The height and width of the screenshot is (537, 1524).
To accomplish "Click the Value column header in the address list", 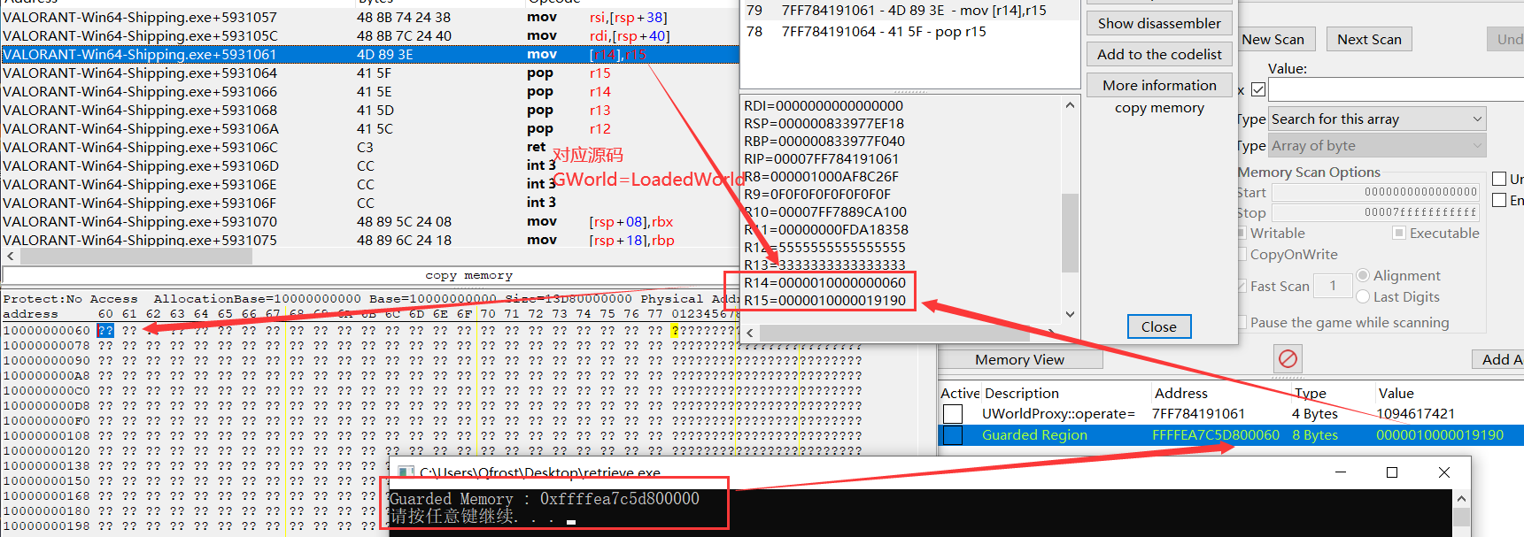I will 1396,393.
